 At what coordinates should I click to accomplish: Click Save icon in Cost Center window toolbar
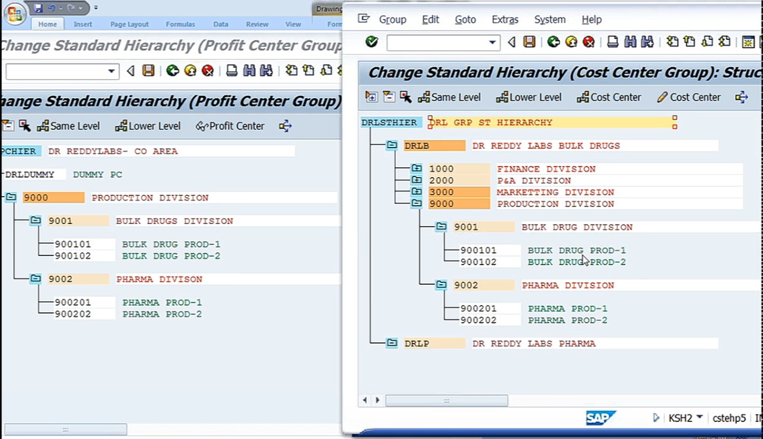tap(529, 42)
